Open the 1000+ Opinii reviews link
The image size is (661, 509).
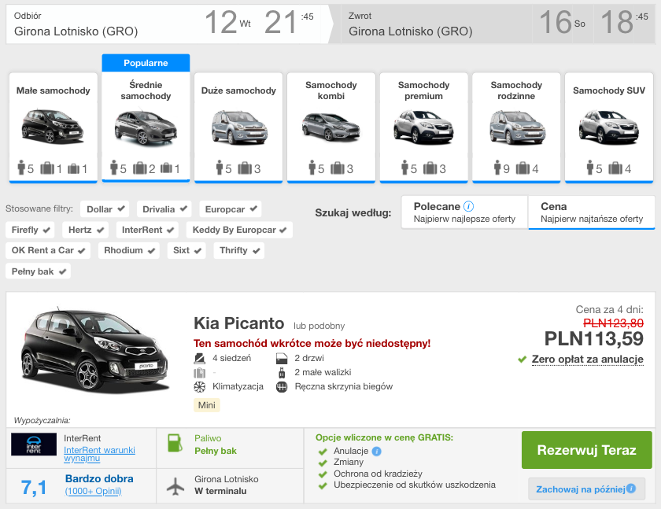[x=93, y=491]
